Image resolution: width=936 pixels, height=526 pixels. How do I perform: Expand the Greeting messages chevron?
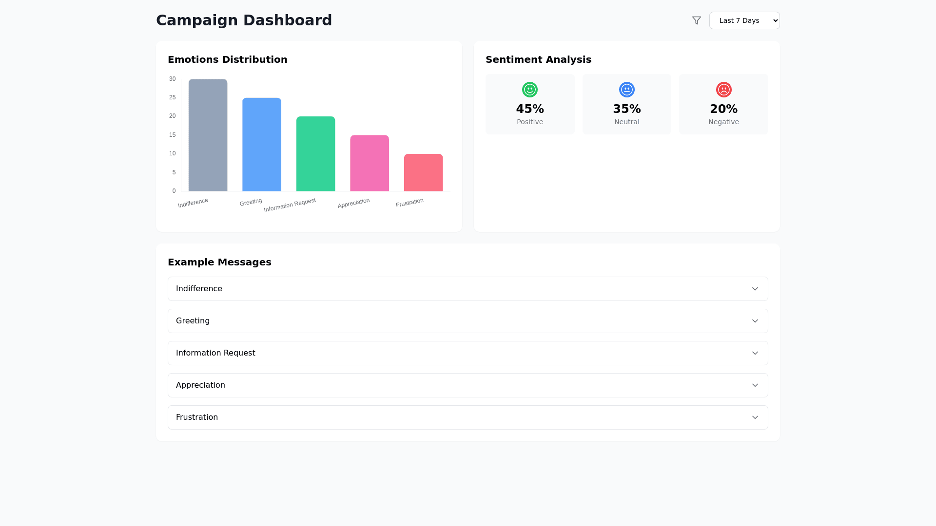coord(755,321)
